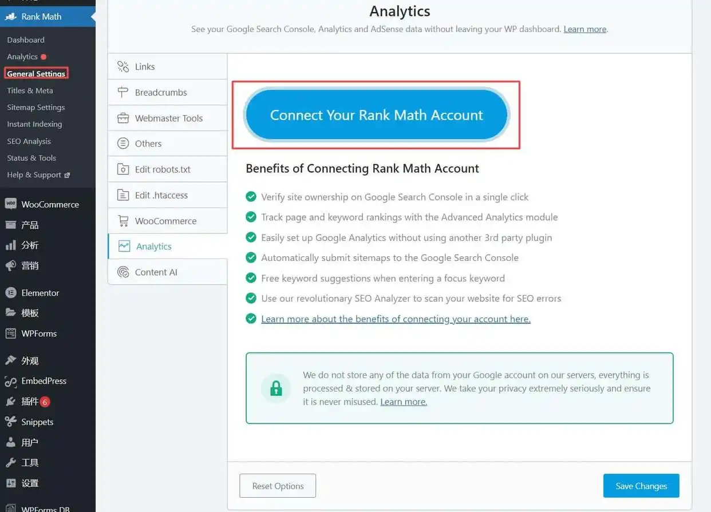
Task: Click Connect Your Rank Math Account button
Action: click(376, 115)
